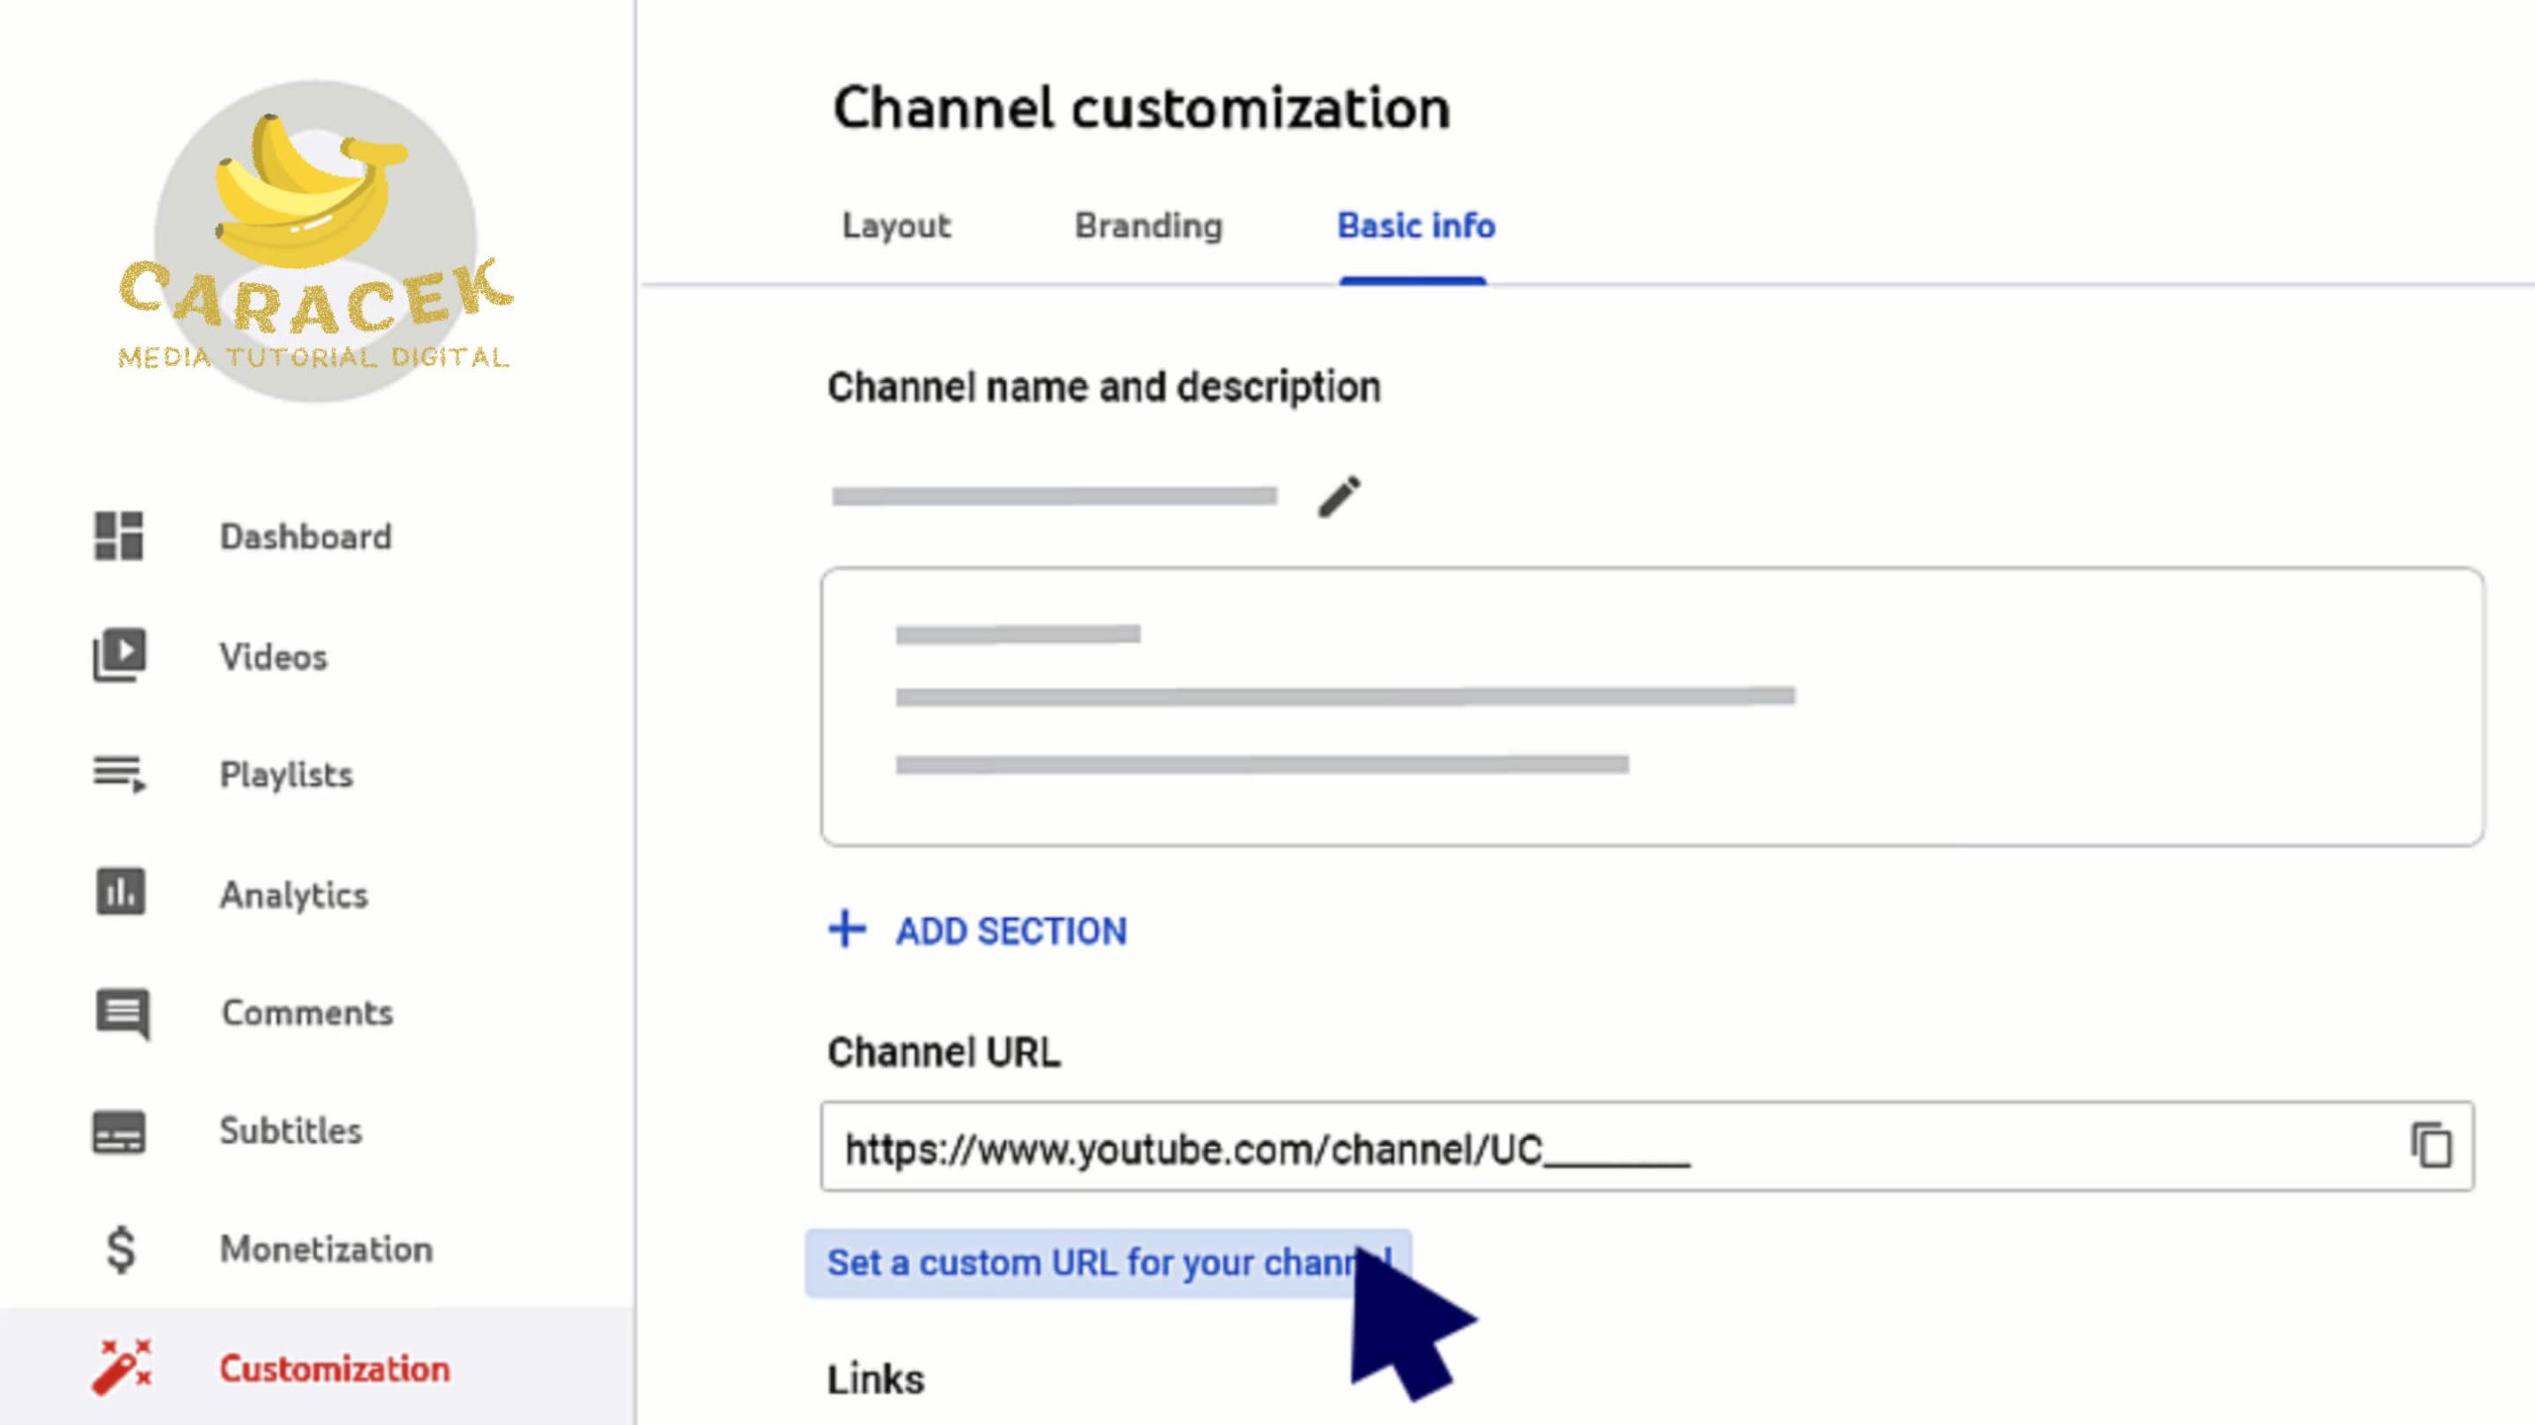Click the Videos play icon

[120, 655]
